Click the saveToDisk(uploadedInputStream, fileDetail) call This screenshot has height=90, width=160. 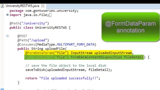point(69,70)
